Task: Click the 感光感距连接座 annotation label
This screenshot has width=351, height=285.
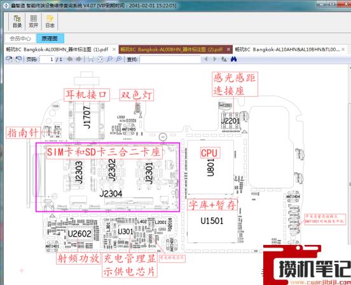Action: 235,84
